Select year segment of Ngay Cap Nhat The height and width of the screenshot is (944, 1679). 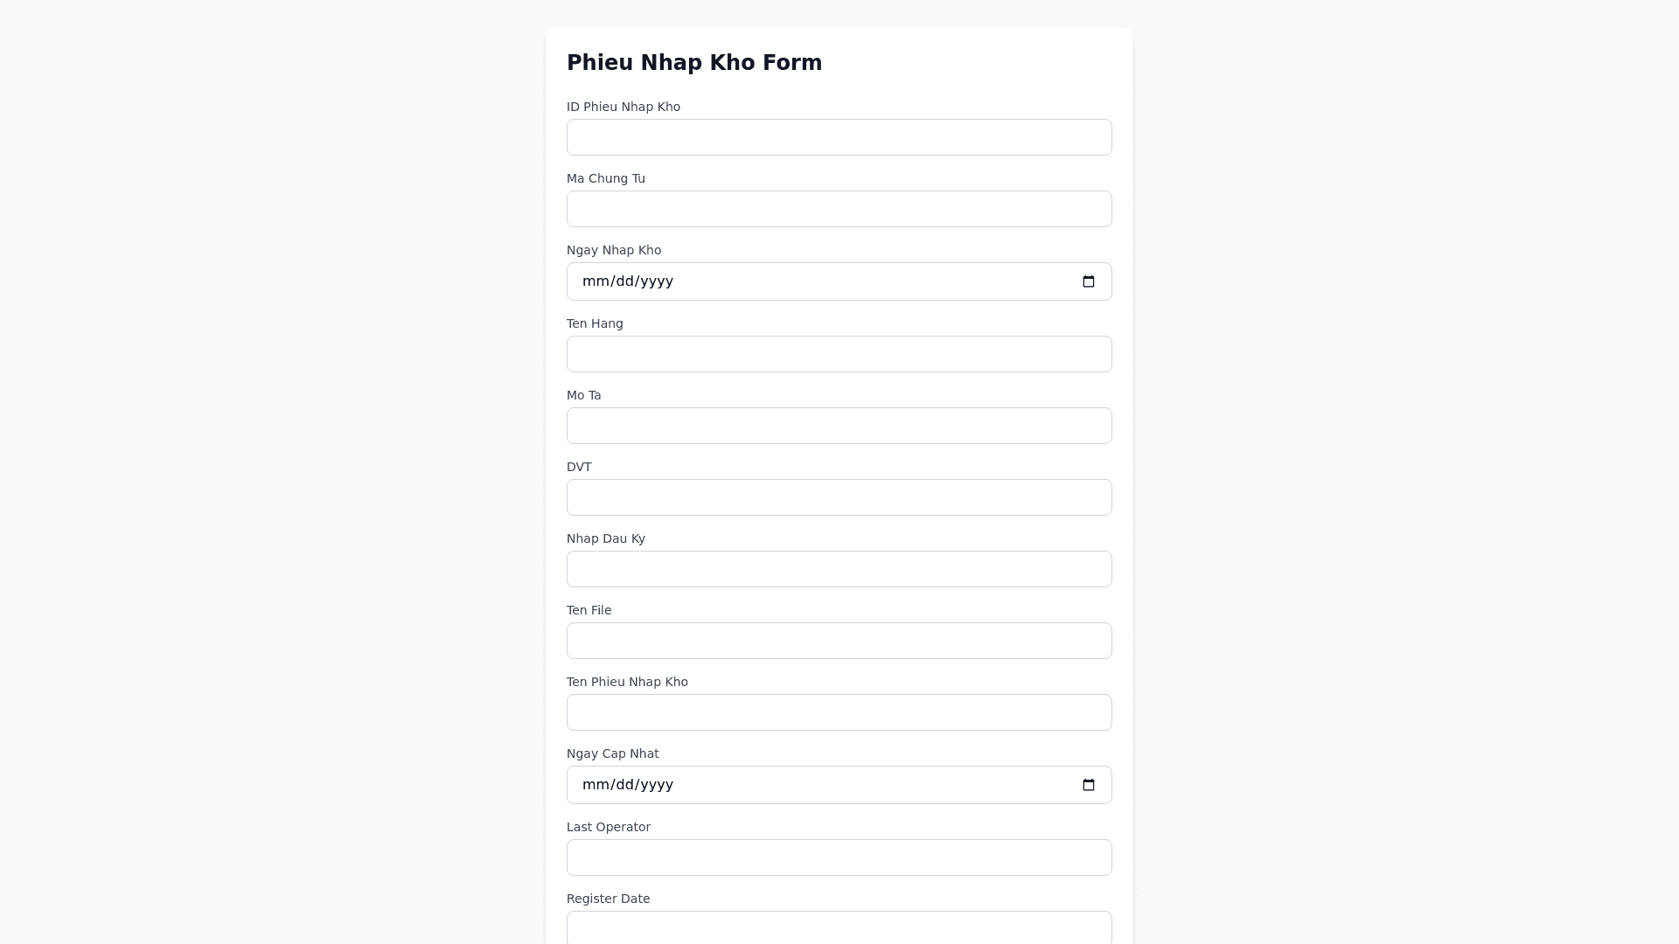click(656, 785)
